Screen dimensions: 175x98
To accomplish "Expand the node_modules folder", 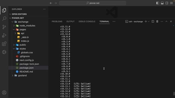I will tap(14, 26).
